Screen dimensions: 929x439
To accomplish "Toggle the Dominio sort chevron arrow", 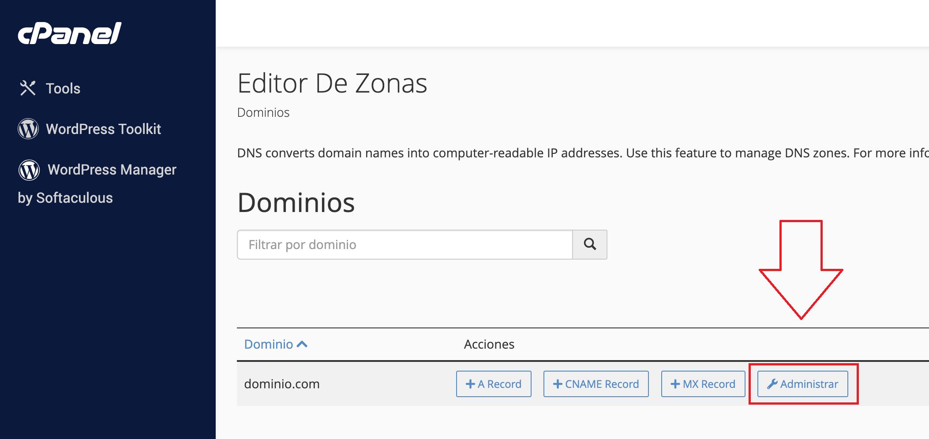I will (302, 344).
